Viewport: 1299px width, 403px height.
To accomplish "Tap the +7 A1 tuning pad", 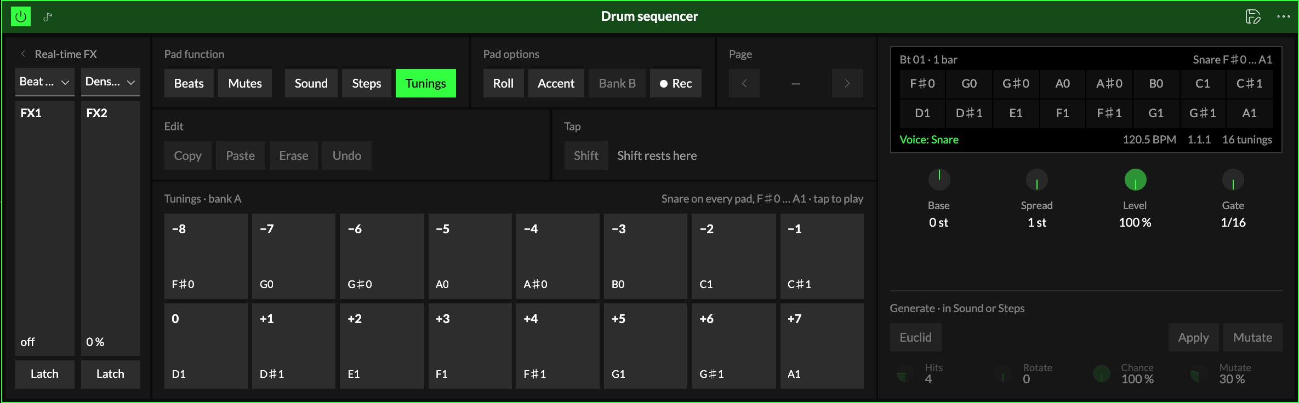I will [x=822, y=346].
